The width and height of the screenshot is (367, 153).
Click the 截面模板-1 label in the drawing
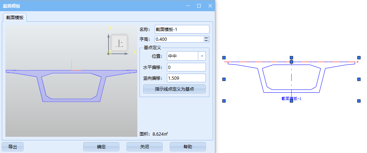(291, 99)
